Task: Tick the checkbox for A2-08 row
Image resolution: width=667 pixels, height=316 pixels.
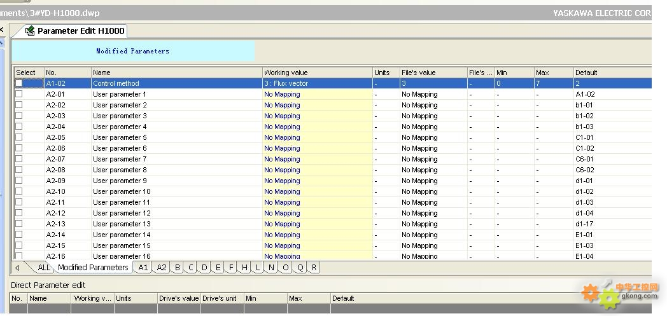Action: pos(18,170)
